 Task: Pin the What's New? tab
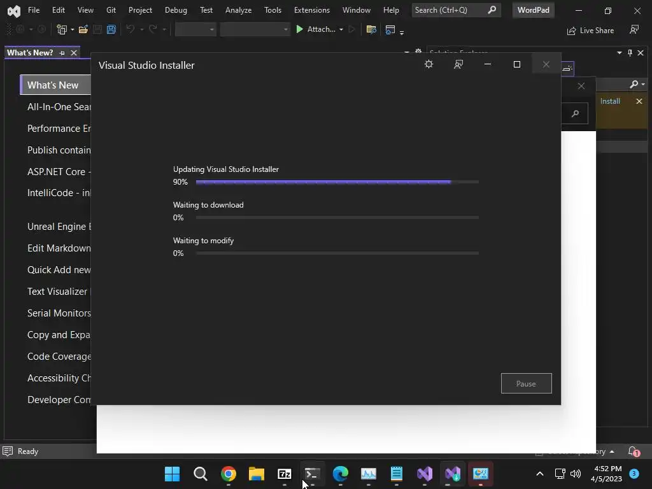click(x=62, y=53)
